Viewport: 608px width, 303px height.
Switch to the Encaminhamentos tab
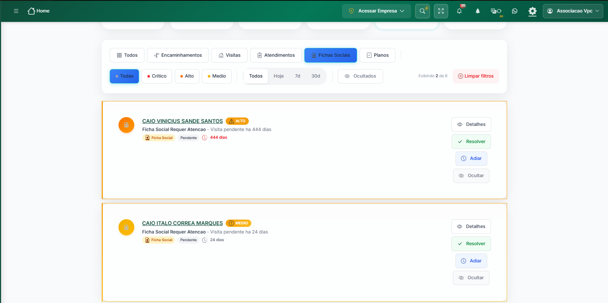[178, 55]
